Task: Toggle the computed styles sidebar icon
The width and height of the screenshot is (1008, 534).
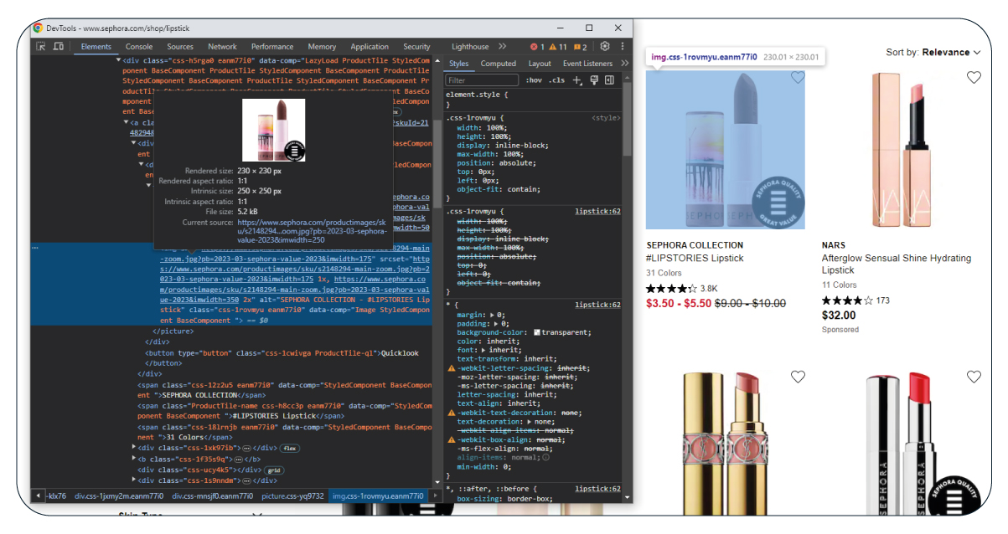Action: click(609, 80)
